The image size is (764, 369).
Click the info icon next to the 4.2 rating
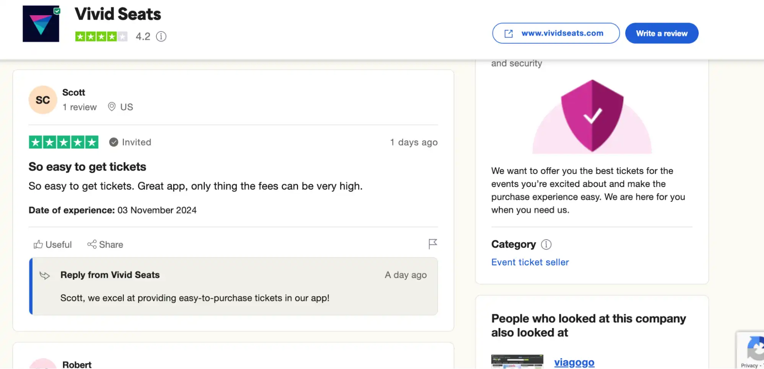click(161, 36)
